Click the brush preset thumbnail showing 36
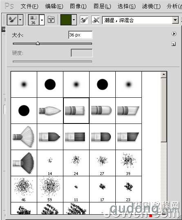The image size is (182, 220). tap(34, 20)
